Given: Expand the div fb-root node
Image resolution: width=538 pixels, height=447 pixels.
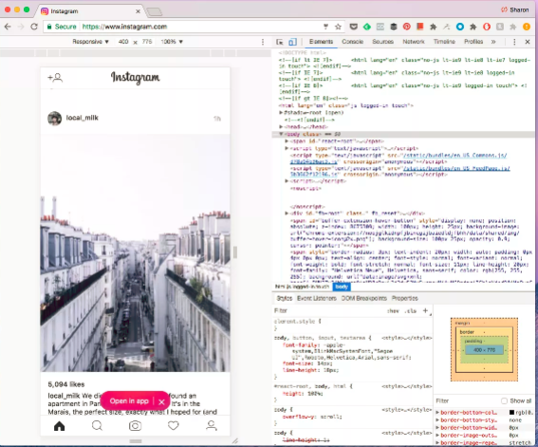Looking at the screenshot, I should 287,214.
